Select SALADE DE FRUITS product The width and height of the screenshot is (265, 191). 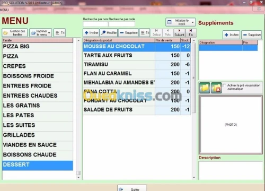[x=137, y=110]
